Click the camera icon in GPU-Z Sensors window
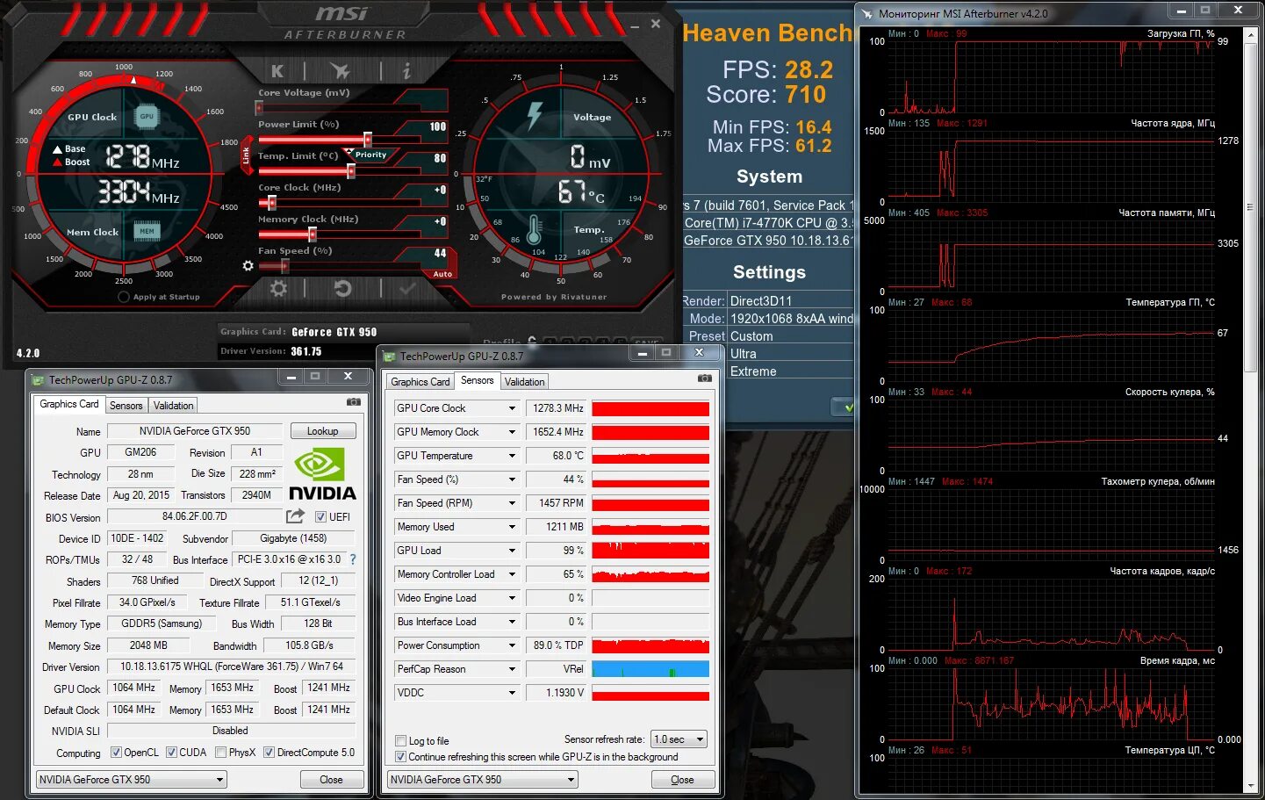Viewport: 1265px width, 800px height. pos(704,378)
